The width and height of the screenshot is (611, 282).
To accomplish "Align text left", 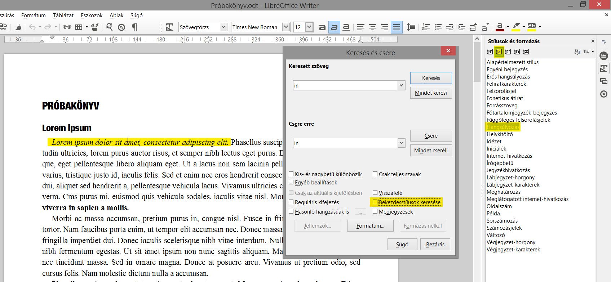I will (x=361, y=27).
